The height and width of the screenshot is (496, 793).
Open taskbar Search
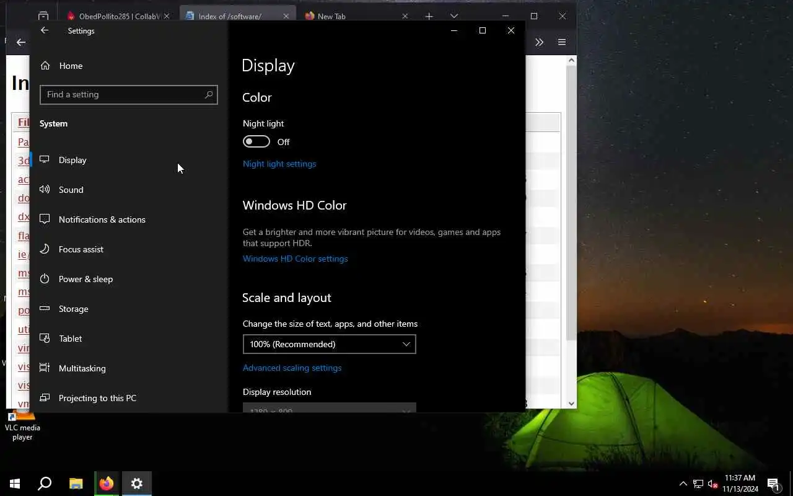[45, 484]
